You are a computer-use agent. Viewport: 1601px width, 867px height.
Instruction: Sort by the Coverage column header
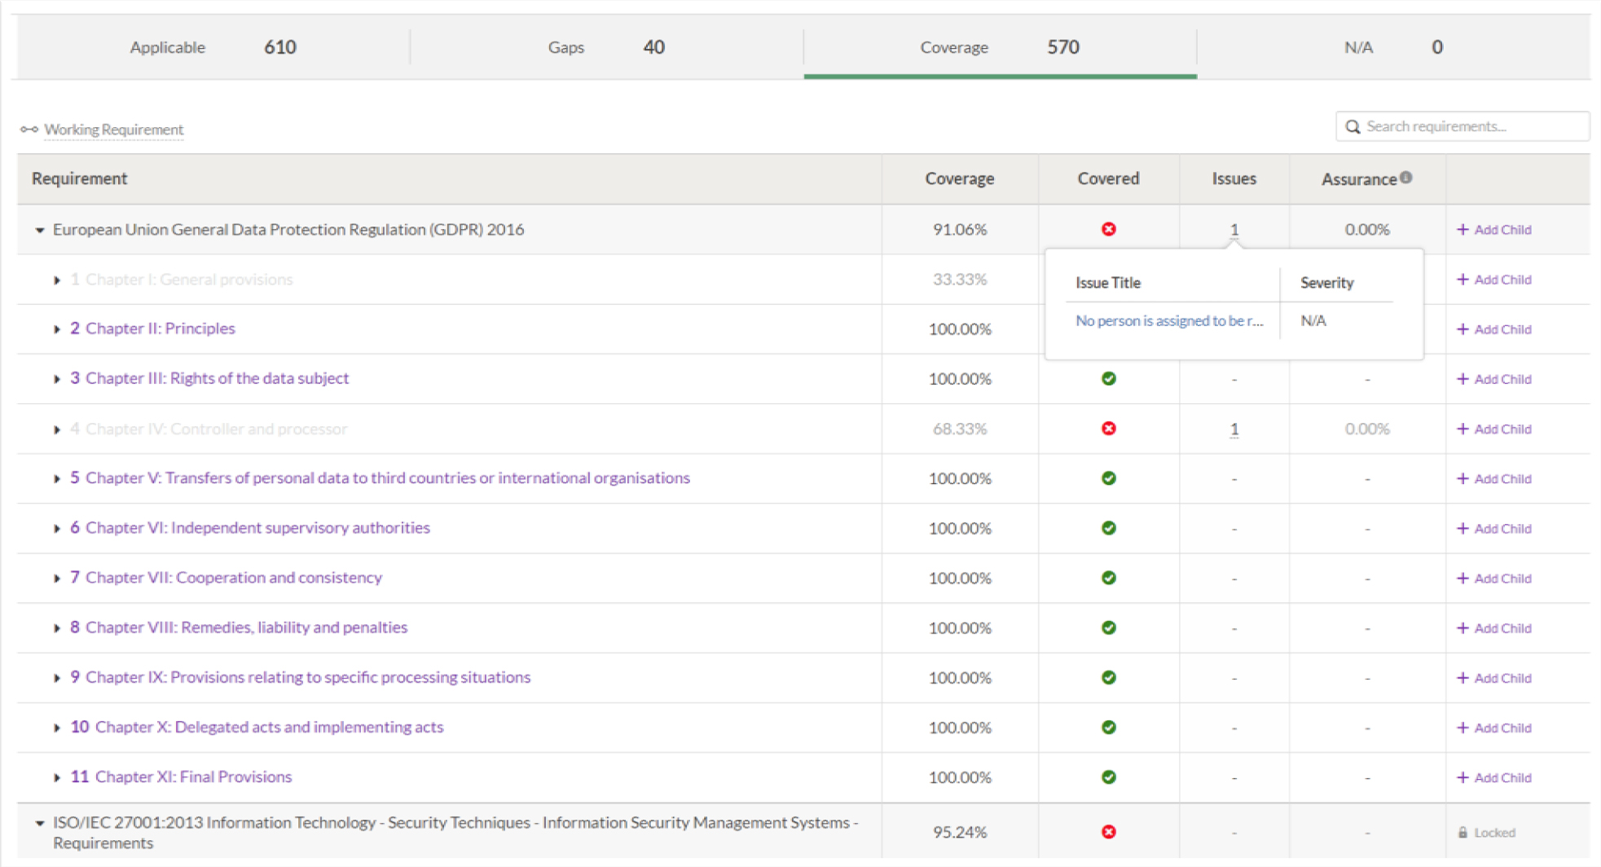(x=959, y=178)
